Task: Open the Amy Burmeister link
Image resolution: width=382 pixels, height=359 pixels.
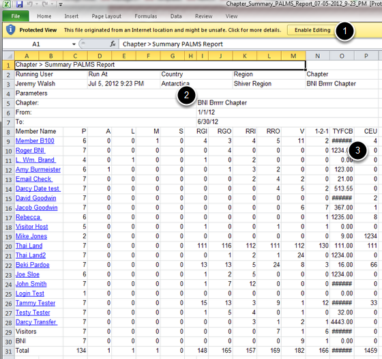Action: 38,169
